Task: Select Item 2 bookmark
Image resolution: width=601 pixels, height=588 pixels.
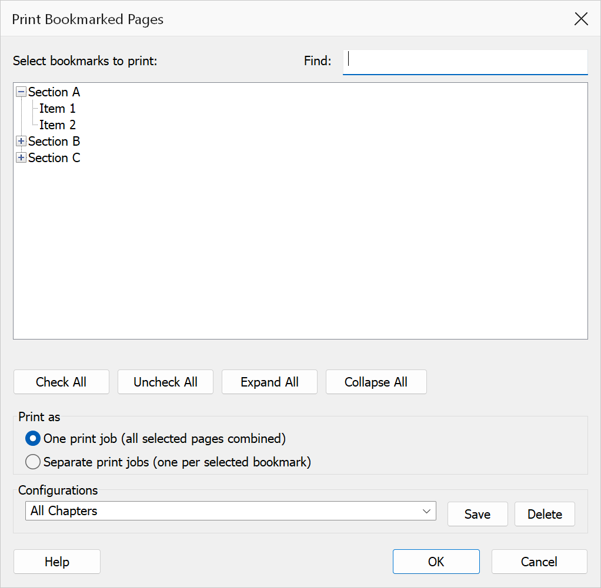Action: [x=58, y=125]
